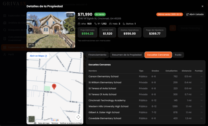The width and height of the screenshot is (208, 126).
Task: Switch map to satellite view thumbnail
Action: (x=31, y=119)
